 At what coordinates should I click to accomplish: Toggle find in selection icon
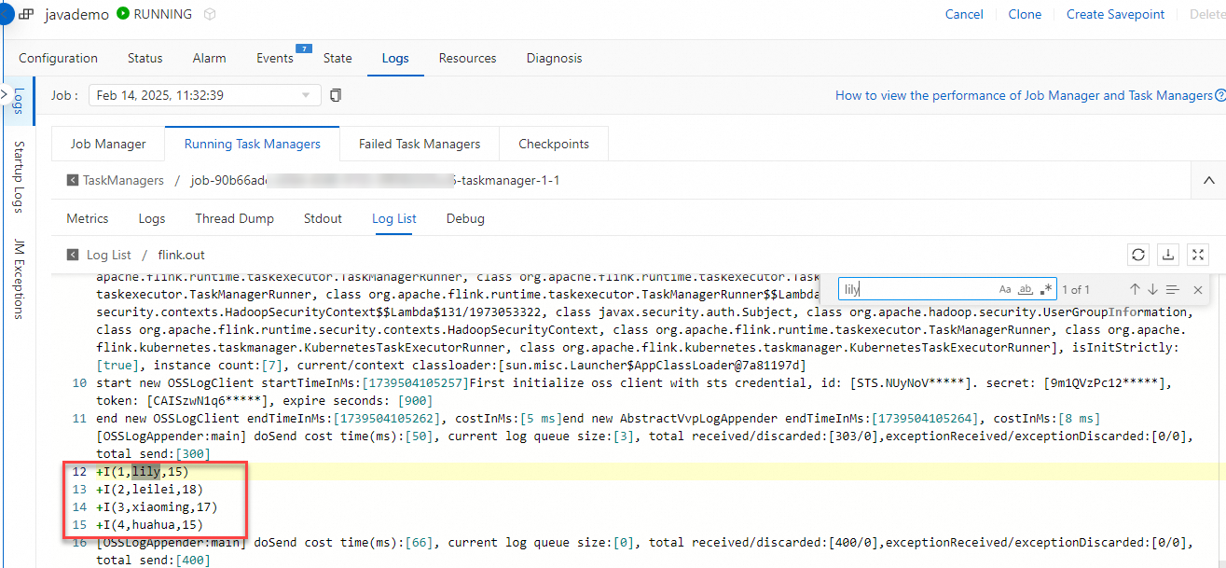(1172, 290)
